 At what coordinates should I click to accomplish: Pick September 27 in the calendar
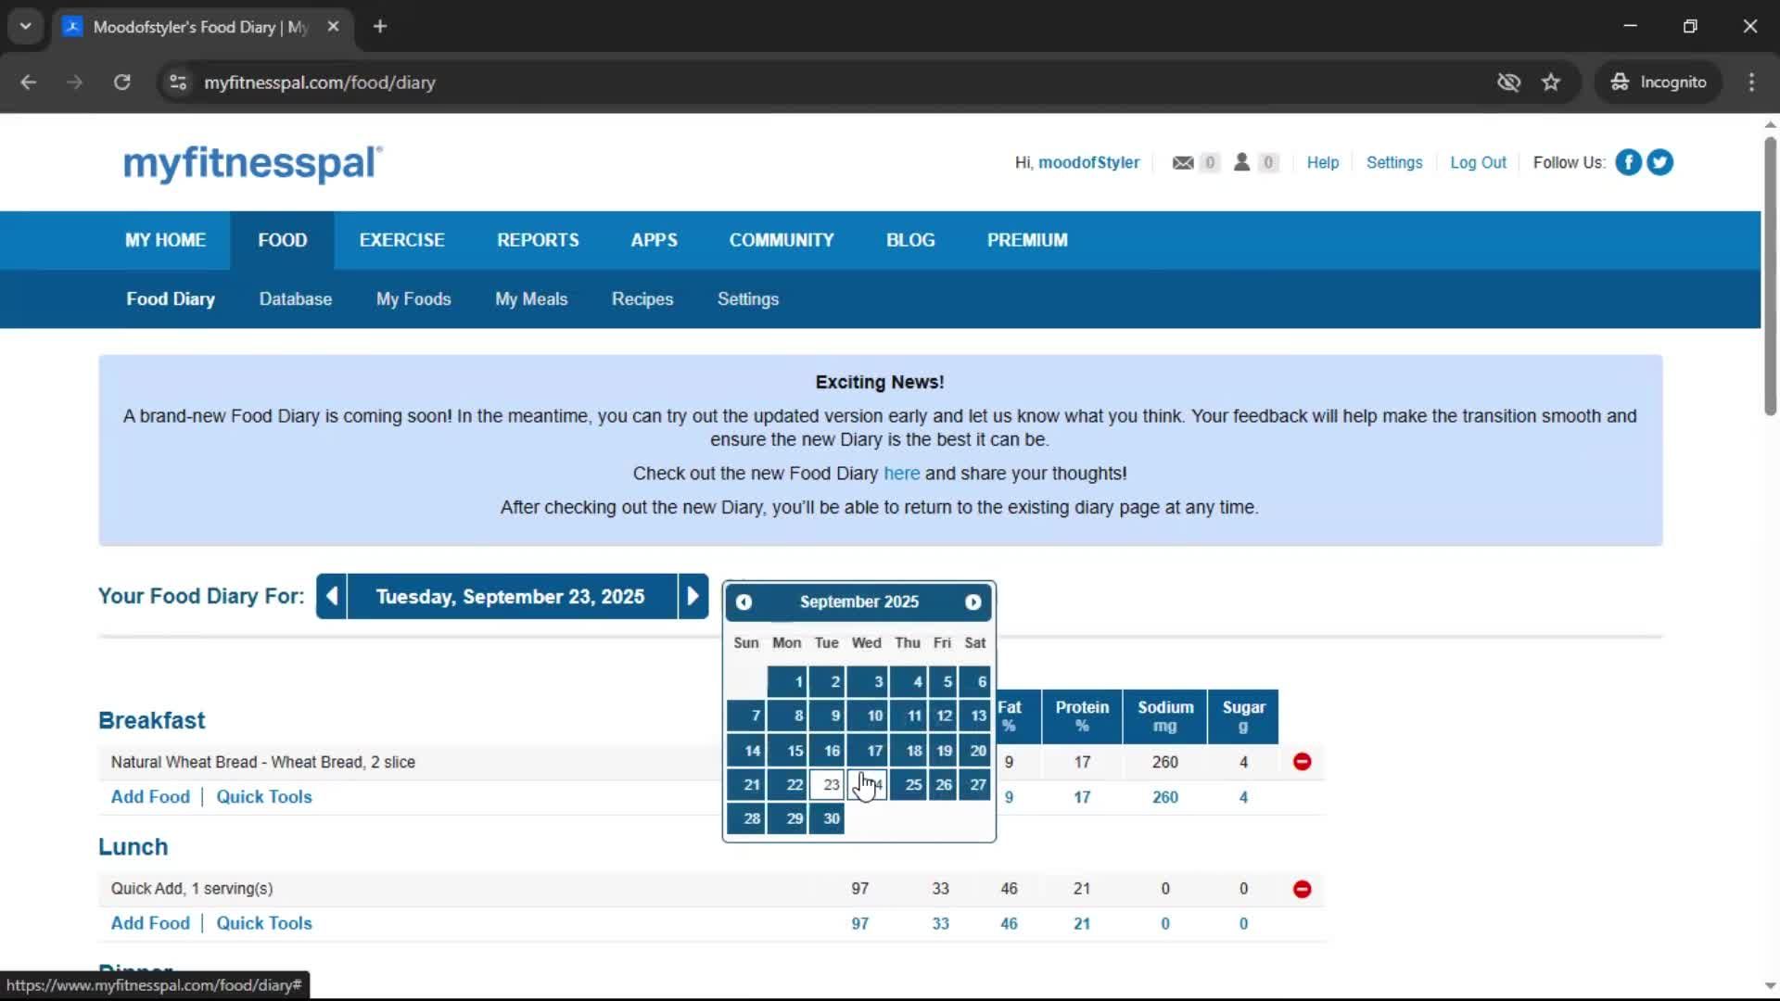tap(975, 785)
